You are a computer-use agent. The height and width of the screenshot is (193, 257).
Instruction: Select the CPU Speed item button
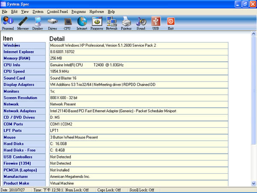coord(24,72)
